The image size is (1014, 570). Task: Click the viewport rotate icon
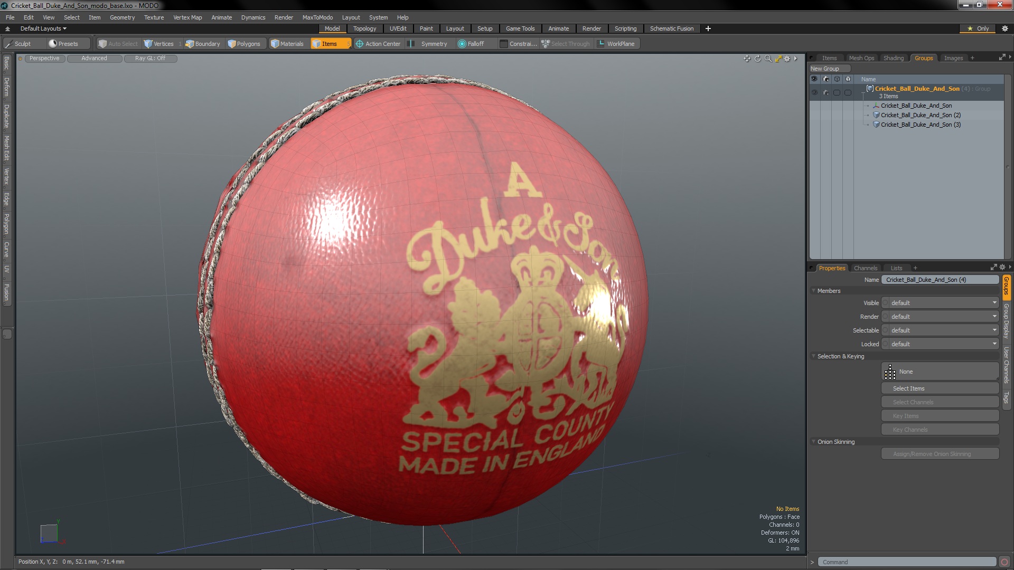click(757, 59)
